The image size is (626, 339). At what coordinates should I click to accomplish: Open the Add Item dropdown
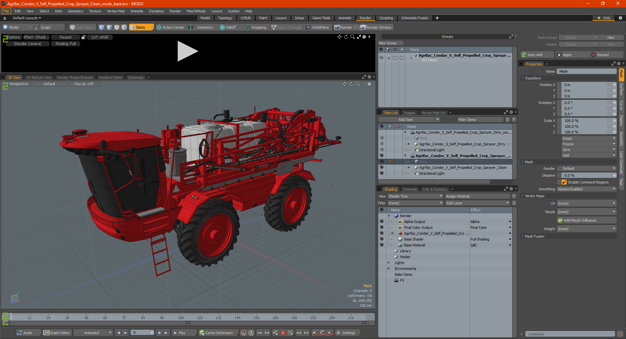pyautogui.click(x=410, y=120)
